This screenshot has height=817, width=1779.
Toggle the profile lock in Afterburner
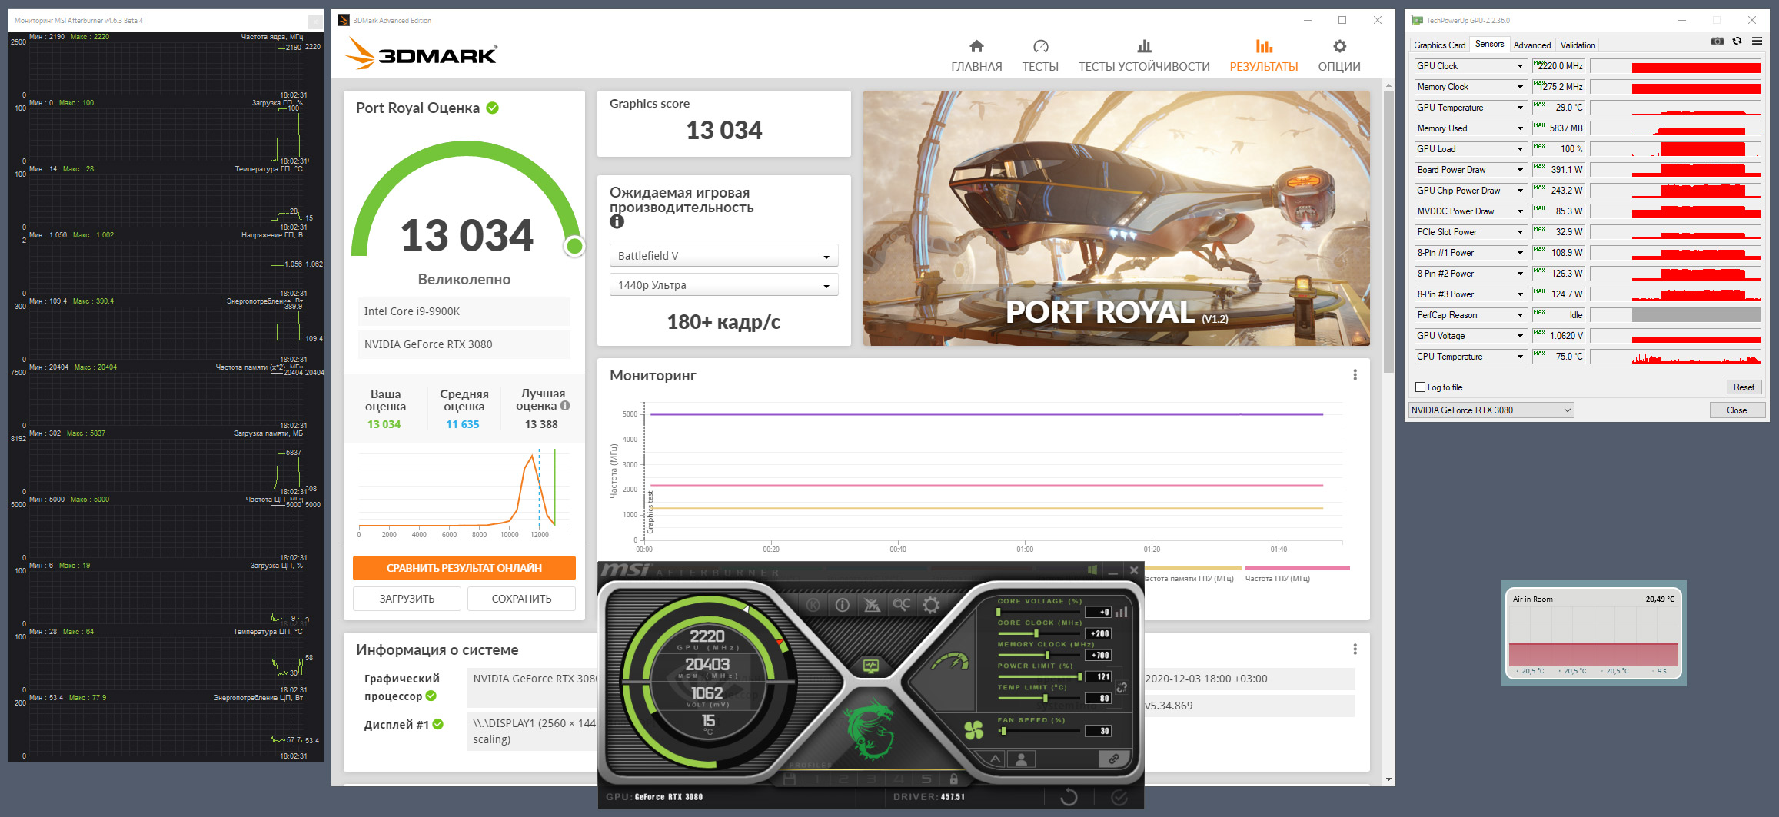coord(953,779)
